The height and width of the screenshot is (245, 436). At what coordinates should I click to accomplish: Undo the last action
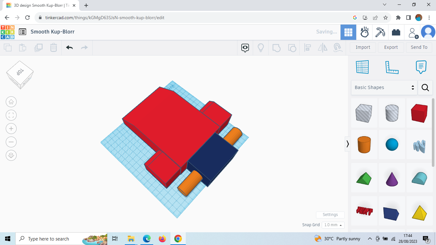click(x=69, y=47)
